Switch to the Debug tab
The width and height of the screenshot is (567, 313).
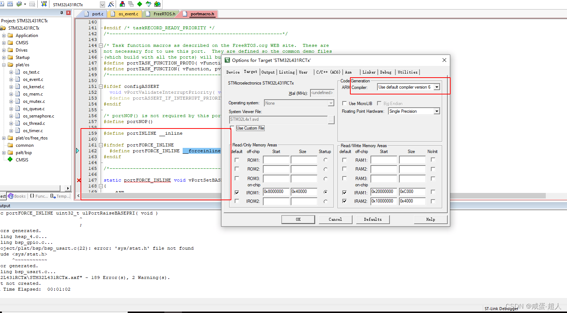[x=386, y=72]
